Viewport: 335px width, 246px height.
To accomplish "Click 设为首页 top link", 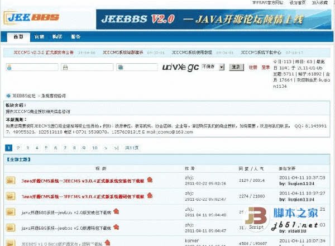I will pos(298,3).
